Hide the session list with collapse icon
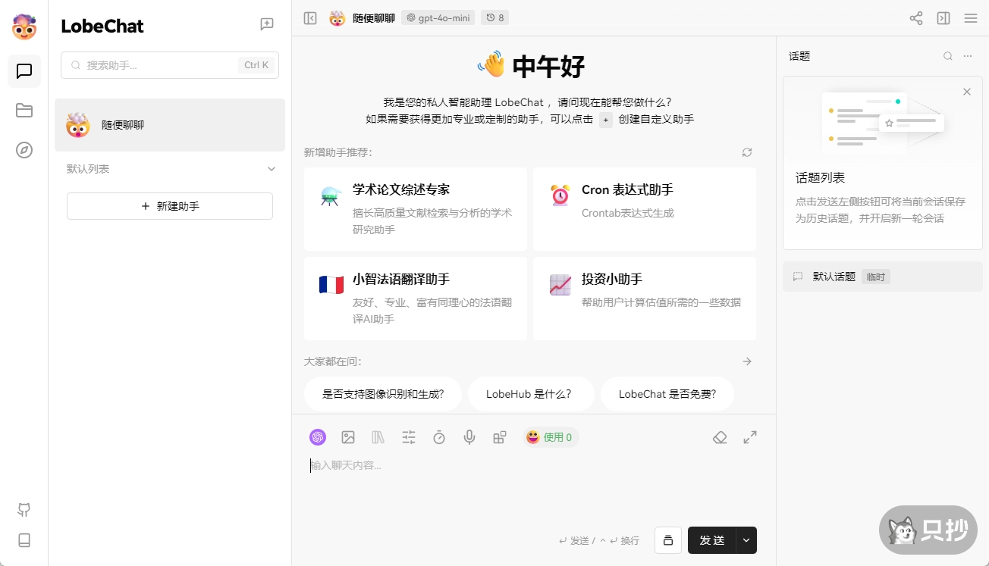989x566 pixels. (x=310, y=17)
